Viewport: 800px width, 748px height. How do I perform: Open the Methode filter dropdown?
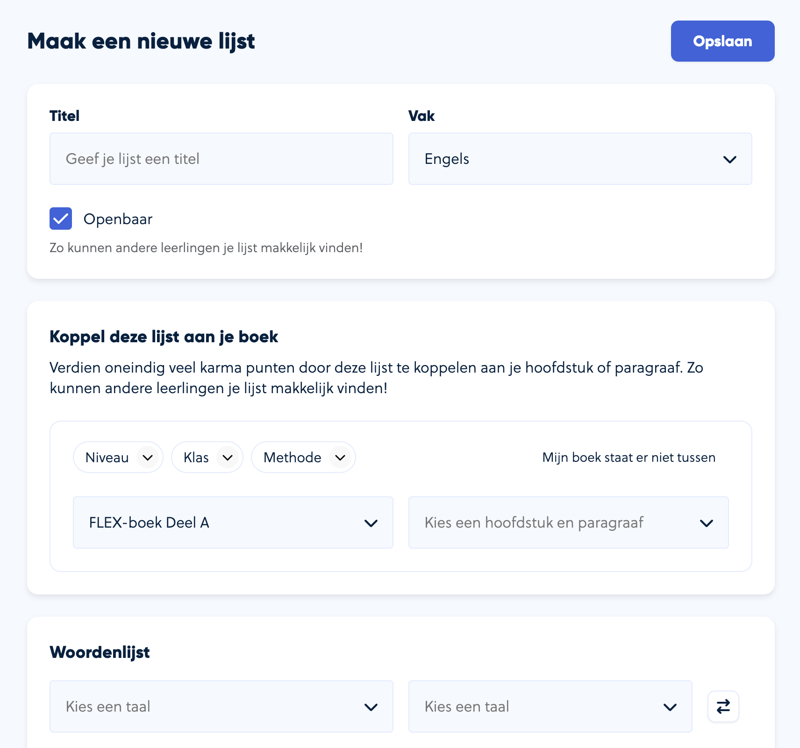tap(293, 458)
